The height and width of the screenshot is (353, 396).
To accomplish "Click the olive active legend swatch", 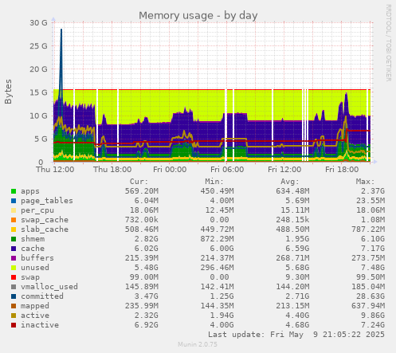I will coord(14,316).
